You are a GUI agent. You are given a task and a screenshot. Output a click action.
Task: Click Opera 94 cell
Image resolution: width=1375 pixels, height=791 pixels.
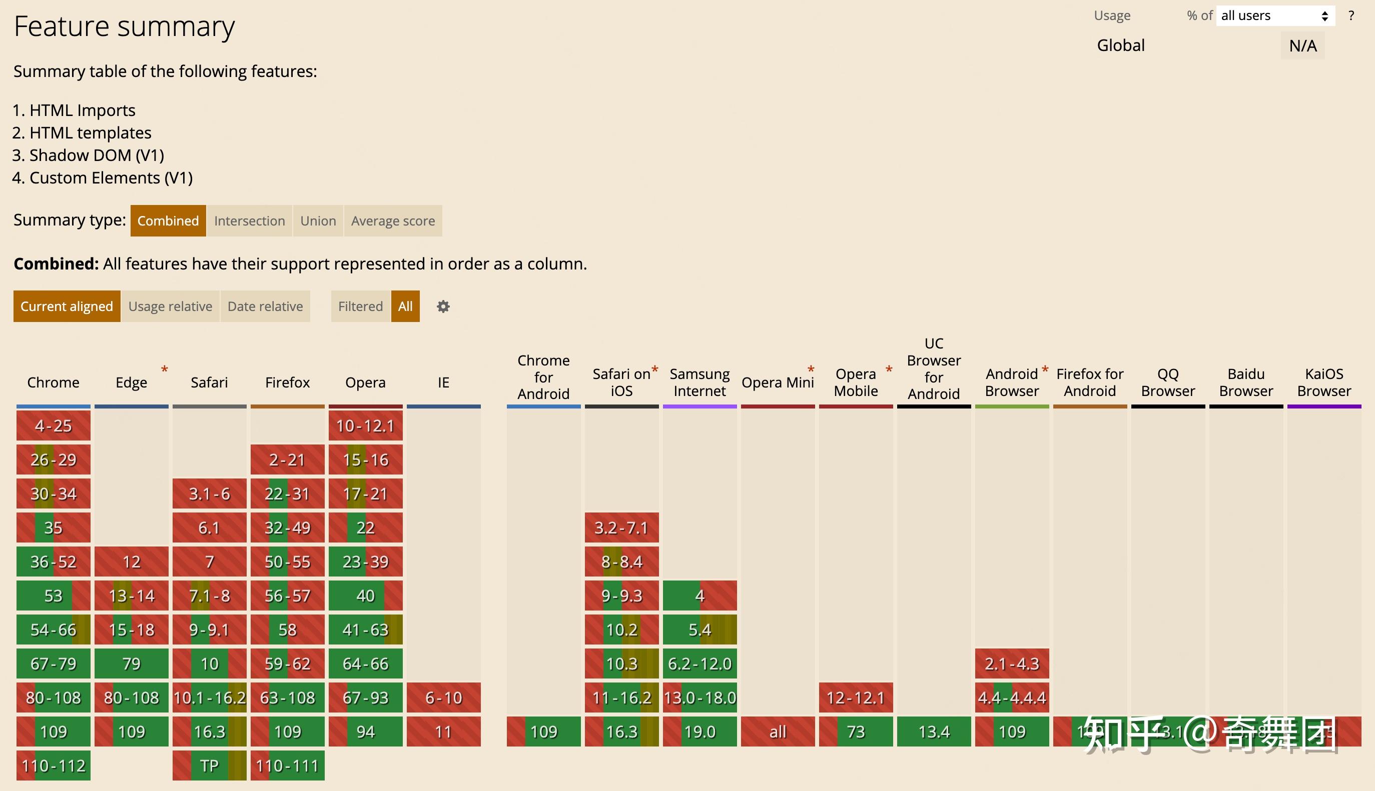click(366, 732)
